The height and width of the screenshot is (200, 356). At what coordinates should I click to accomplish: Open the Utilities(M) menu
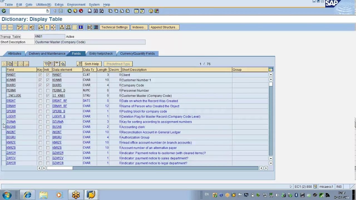click(x=43, y=5)
